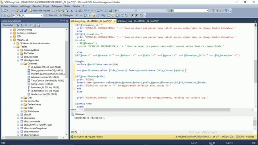Collapse the MZJDEL_DL database node
The image size is (258, 145).
(x=11, y=40)
